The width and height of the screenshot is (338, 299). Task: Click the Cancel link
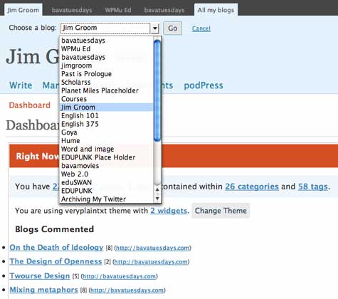pos(201,28)
